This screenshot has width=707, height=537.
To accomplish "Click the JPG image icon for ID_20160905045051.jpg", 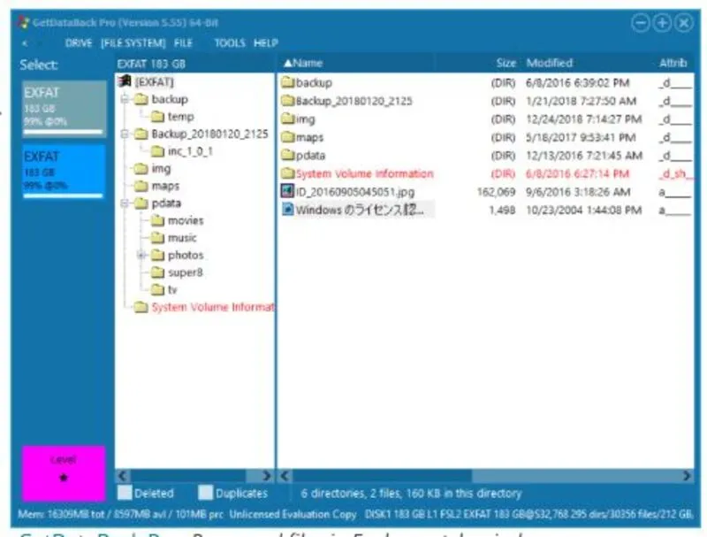I will 286,191.
